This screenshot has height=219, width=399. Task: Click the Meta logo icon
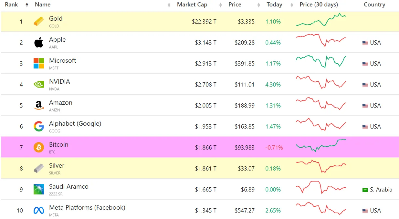coord(39,210)
